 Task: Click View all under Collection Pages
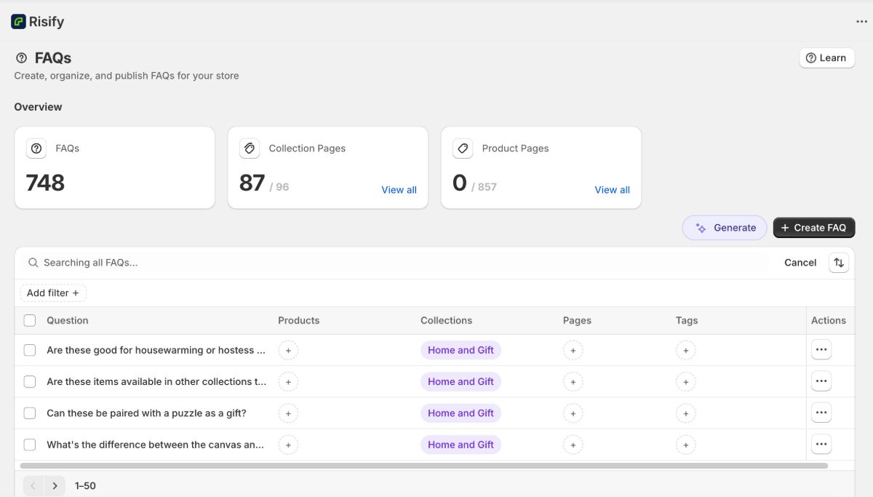point(399,190)
